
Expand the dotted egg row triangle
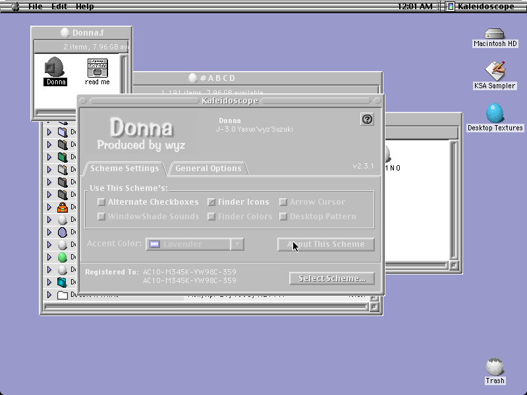point(49,232)
